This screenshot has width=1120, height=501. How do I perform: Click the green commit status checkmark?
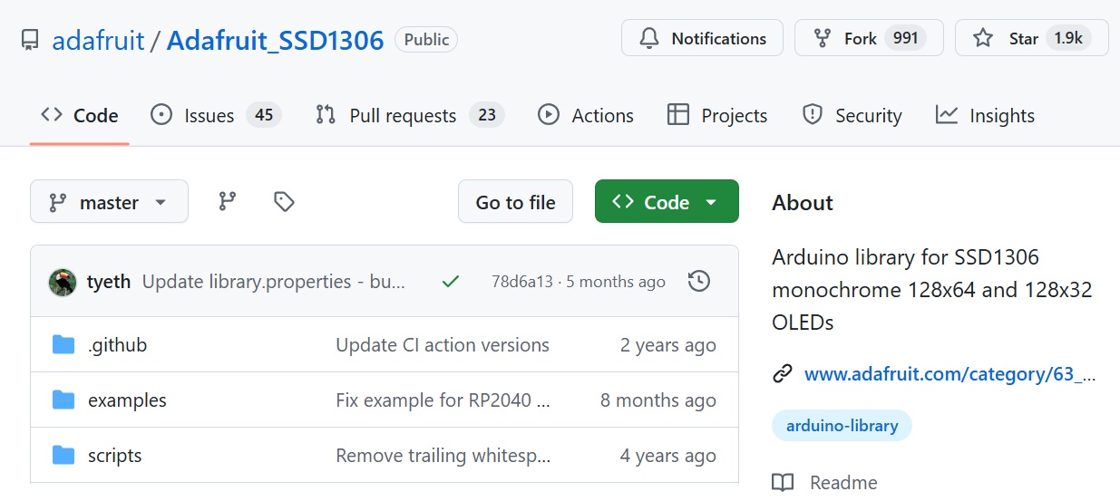coord(450,282)
